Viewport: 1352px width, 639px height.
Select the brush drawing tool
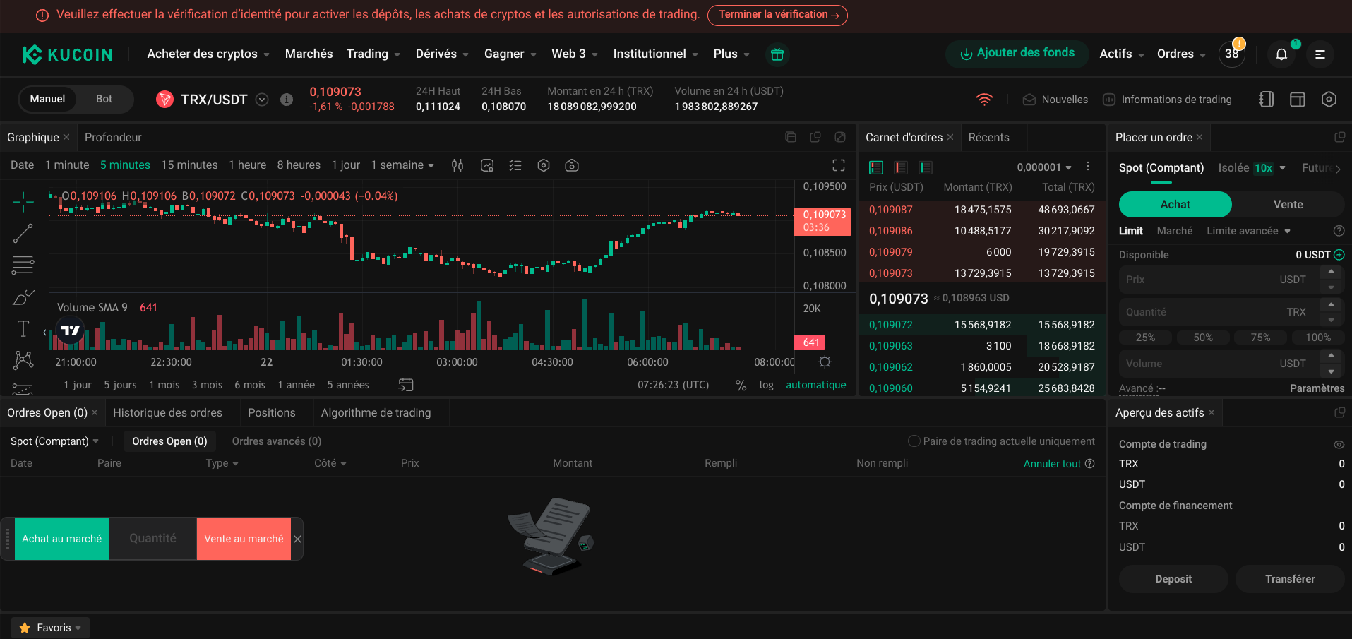(23, 297)
